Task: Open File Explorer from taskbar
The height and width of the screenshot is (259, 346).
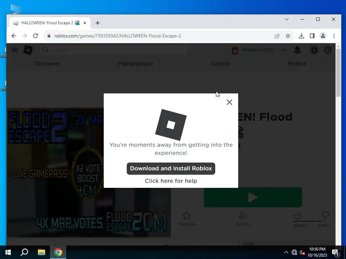Action: click(x=41, y=252)
